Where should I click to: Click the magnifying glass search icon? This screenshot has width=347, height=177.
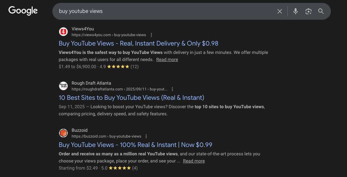pyautogui.click(x=321, y=11)
